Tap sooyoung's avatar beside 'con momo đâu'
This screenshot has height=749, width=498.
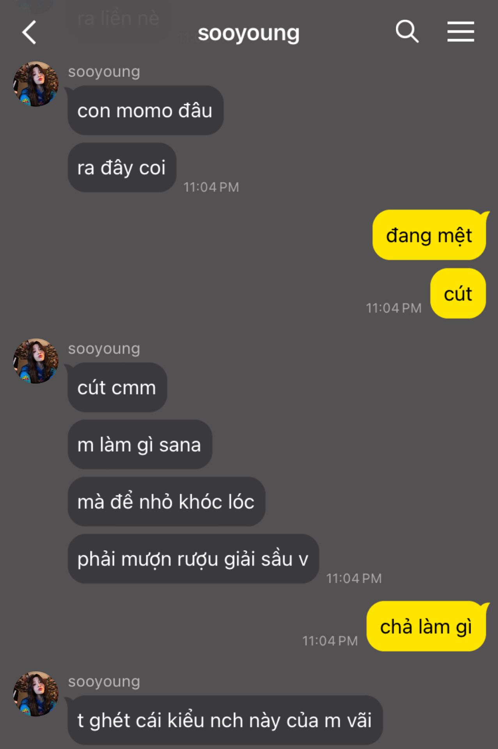tap(36, 84)
